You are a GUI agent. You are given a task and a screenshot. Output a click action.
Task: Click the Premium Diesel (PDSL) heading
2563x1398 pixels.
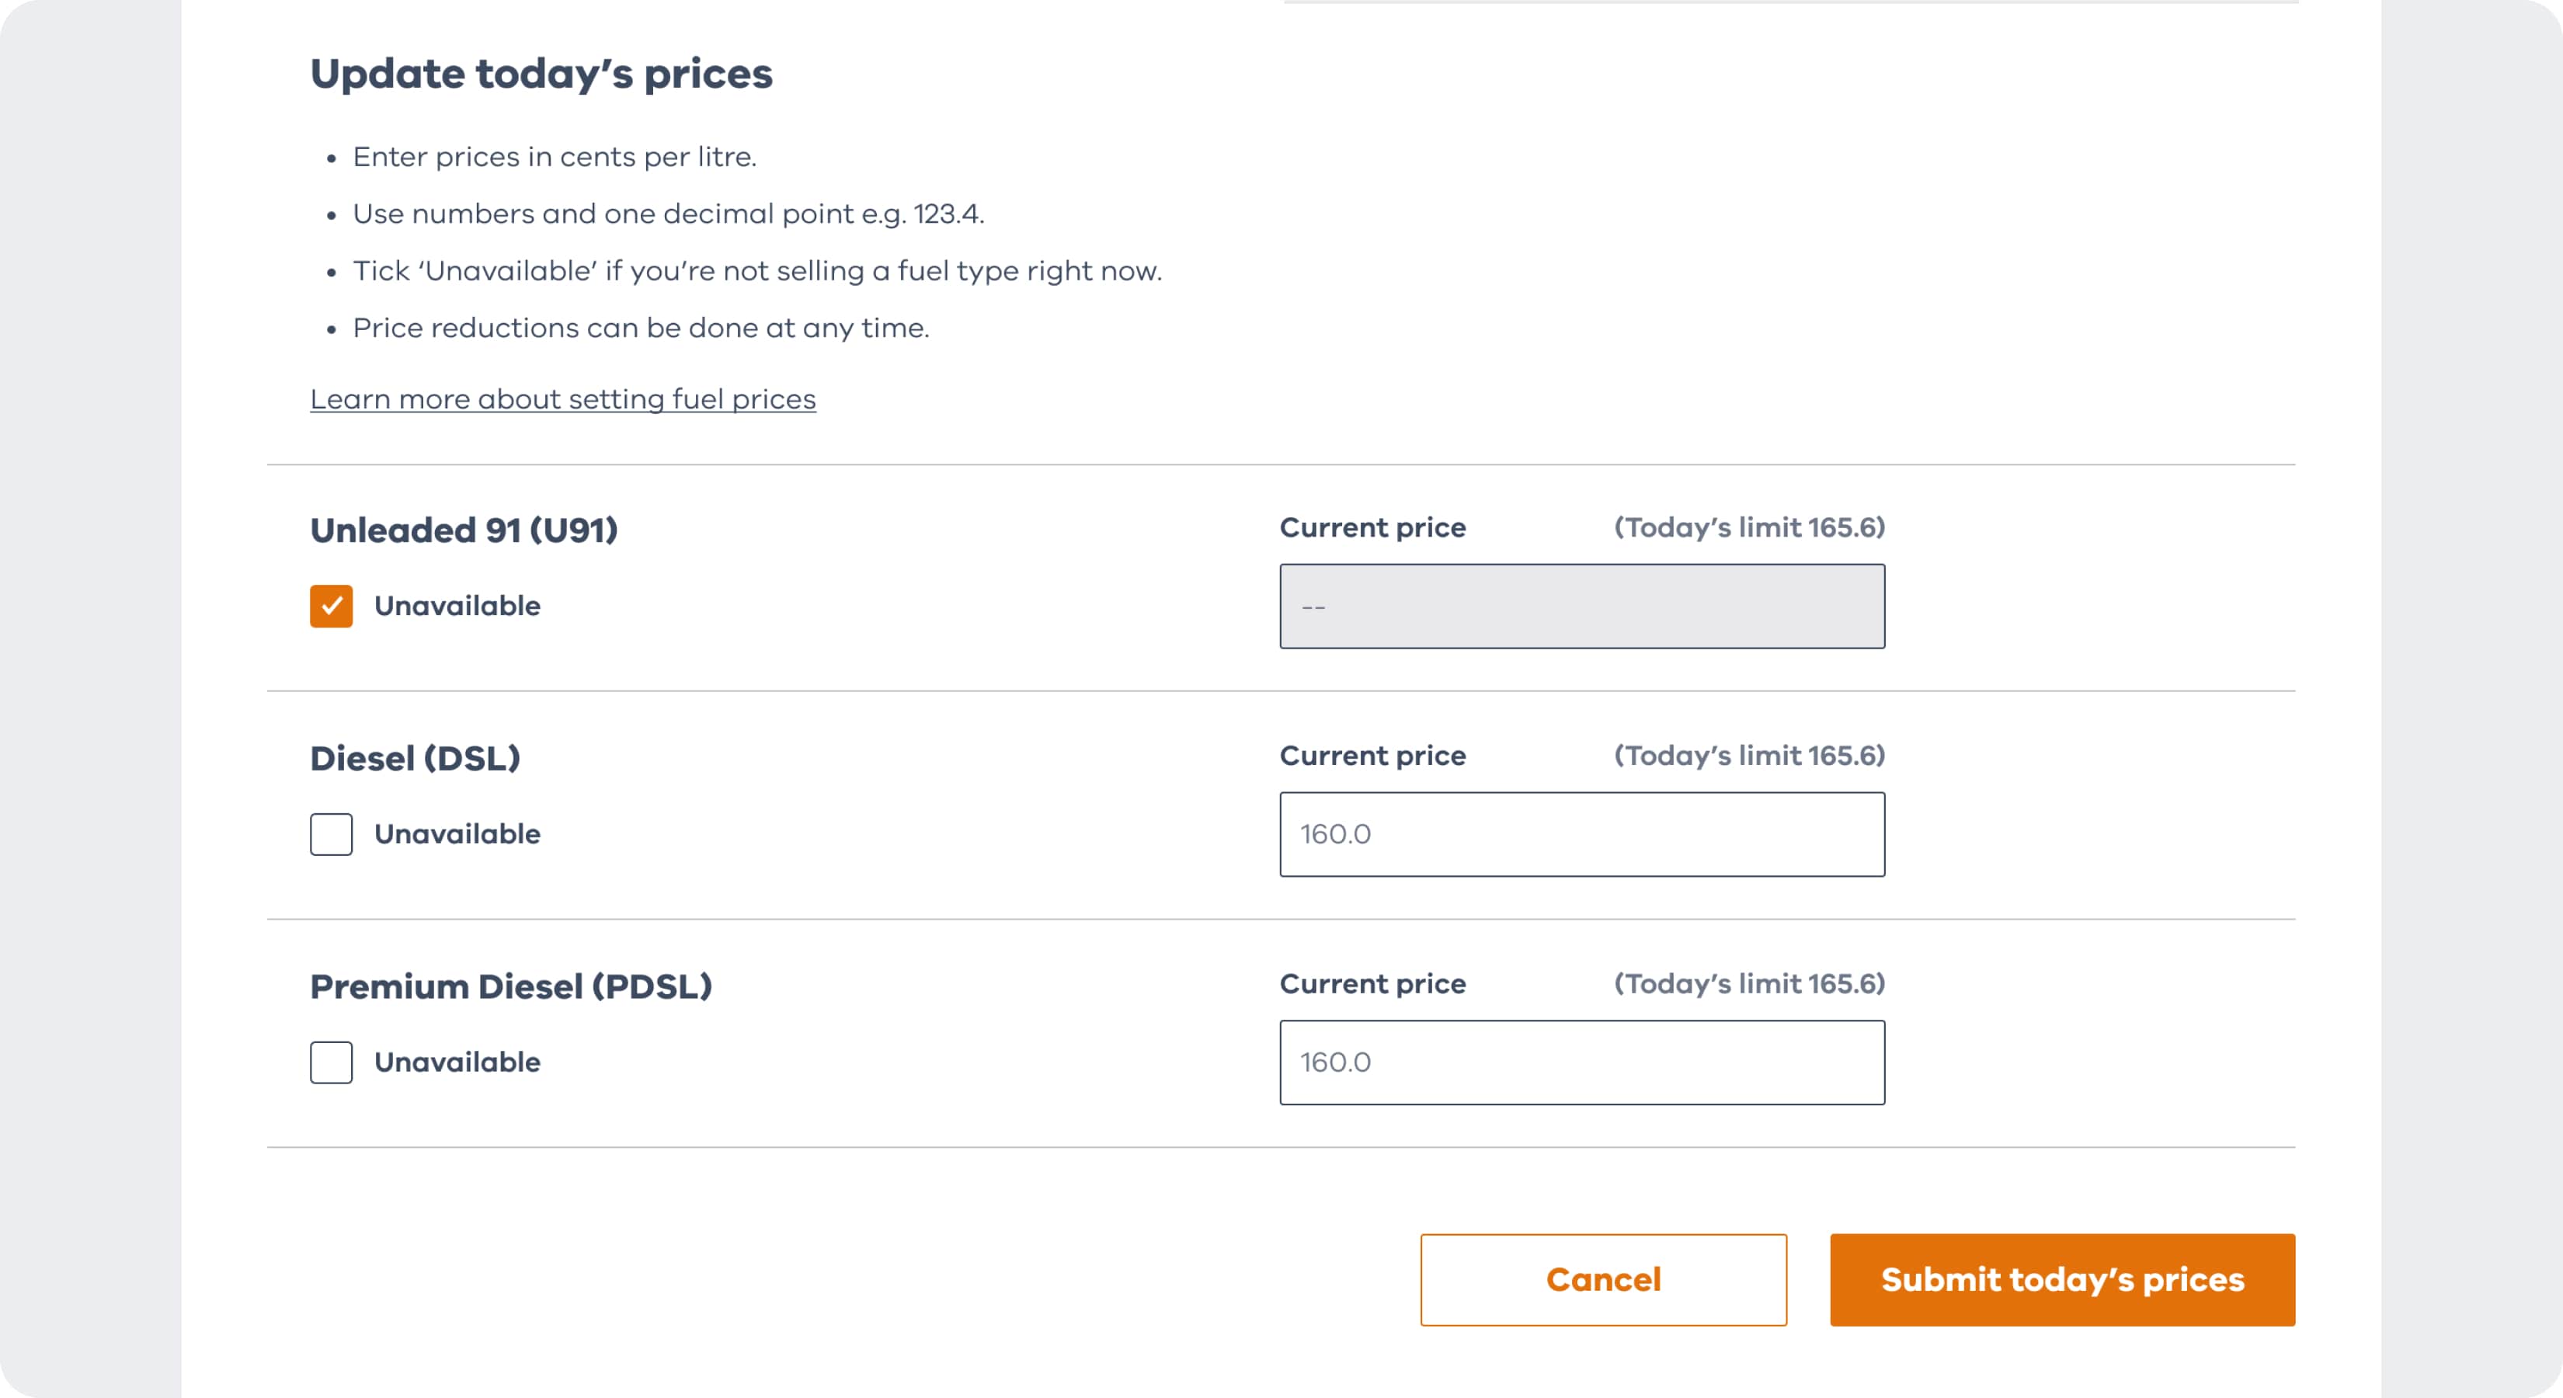(510, 986)
